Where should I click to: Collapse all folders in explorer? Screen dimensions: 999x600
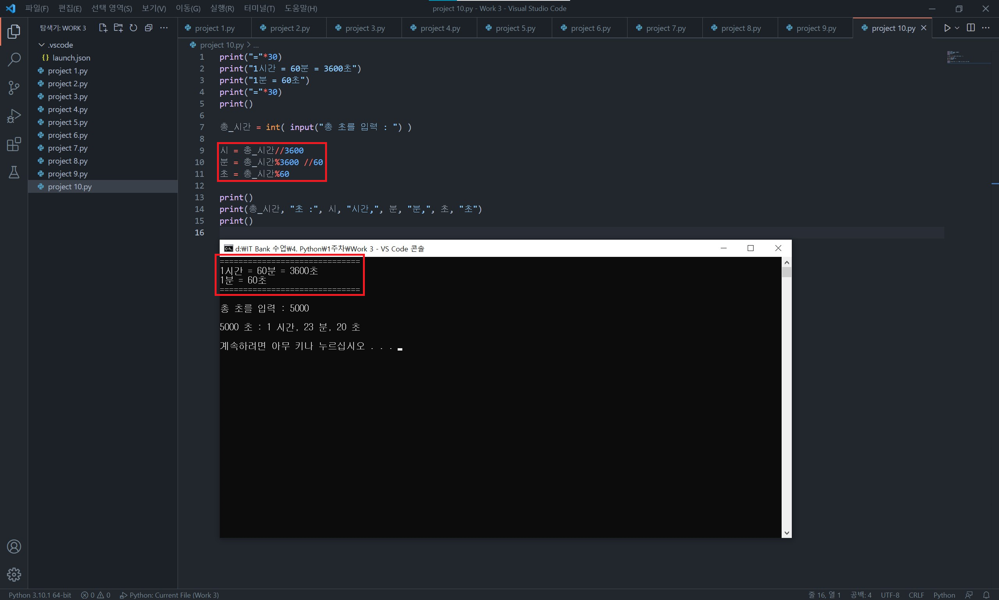tap(149, 28)
